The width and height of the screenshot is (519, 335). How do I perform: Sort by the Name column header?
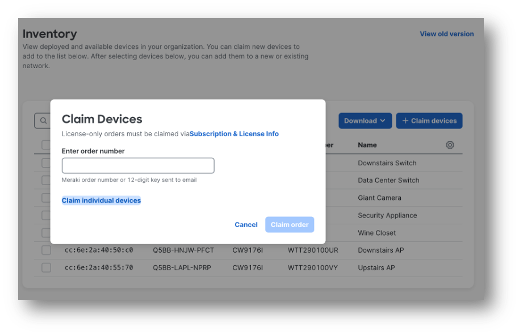[367, 145]
